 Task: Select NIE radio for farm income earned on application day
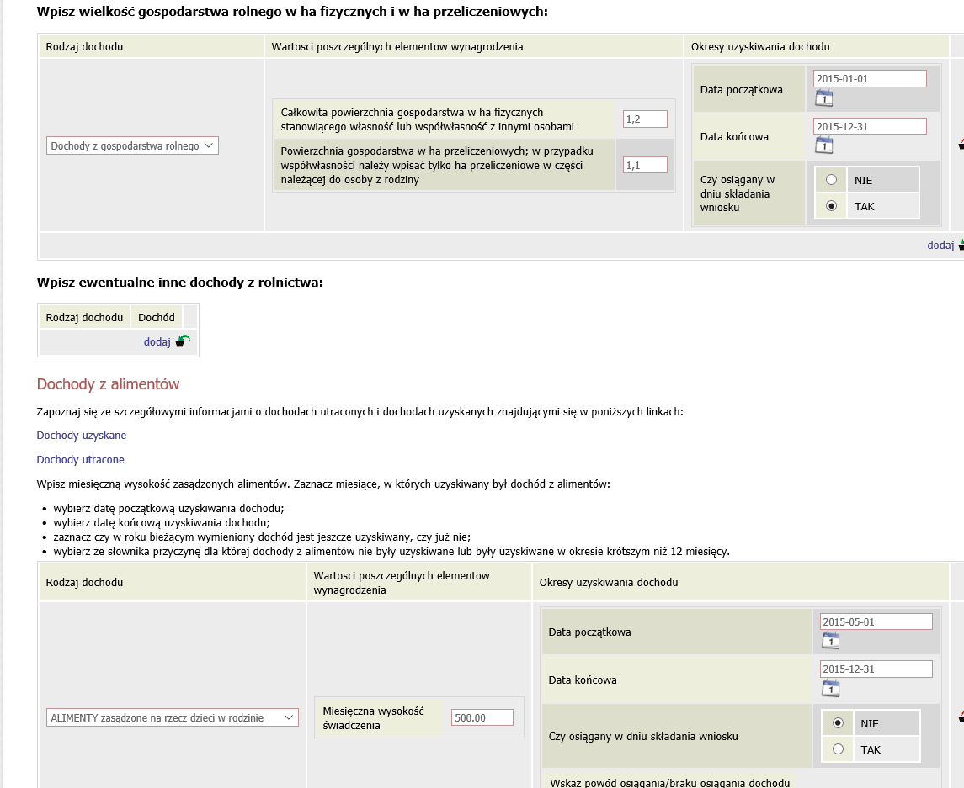click(831, 180)
